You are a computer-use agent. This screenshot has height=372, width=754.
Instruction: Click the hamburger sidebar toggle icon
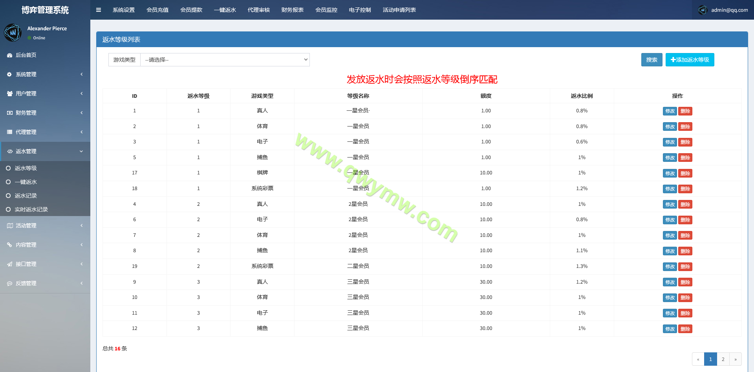tap(99, 10)
